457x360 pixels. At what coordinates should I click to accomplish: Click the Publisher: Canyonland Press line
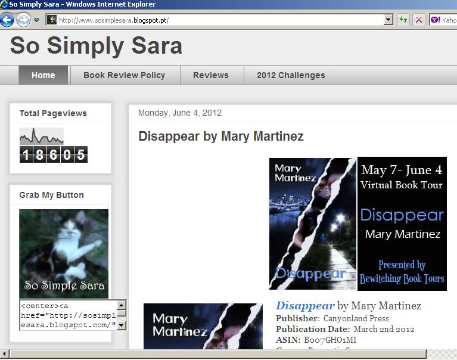(332, 318)
